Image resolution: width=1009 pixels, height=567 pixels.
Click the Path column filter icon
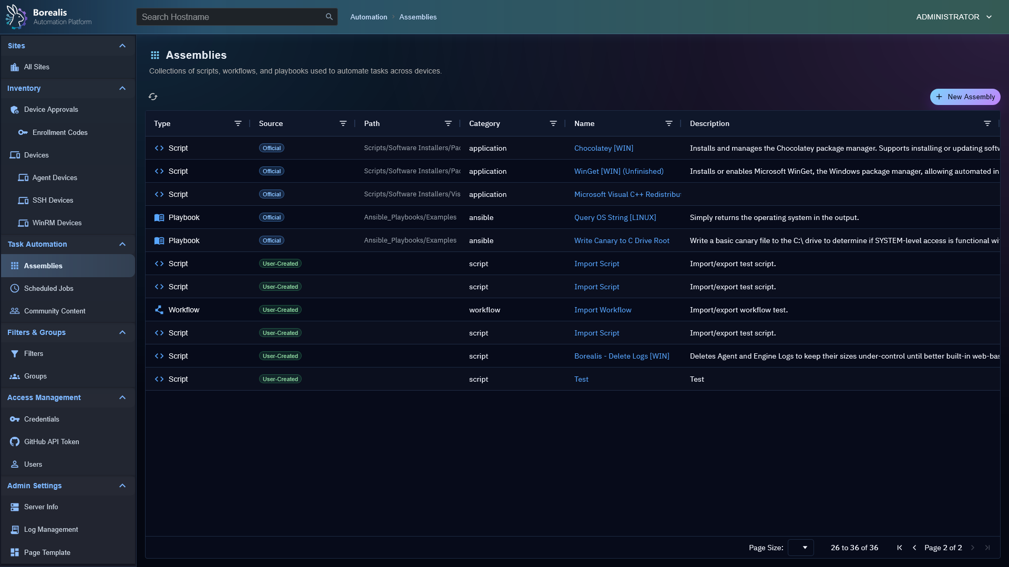pos(448,123)
